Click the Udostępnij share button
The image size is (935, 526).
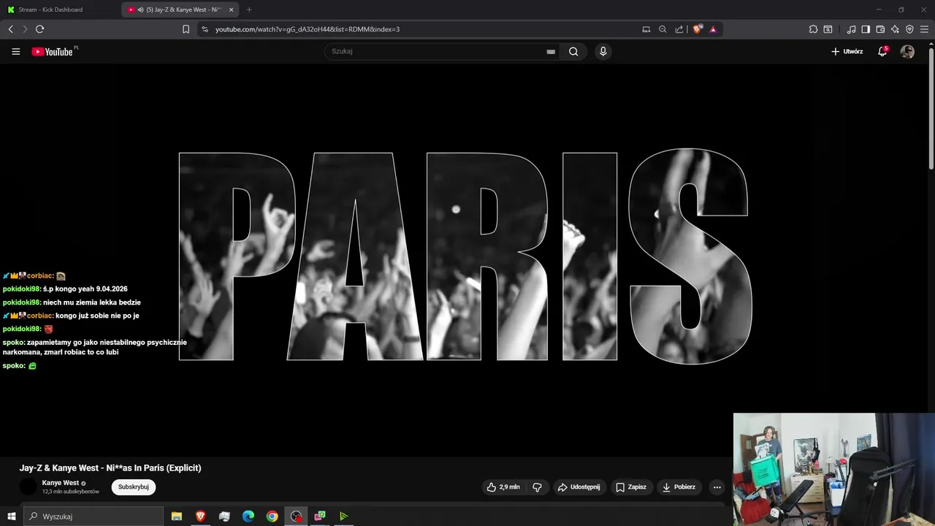click(579, 487)
